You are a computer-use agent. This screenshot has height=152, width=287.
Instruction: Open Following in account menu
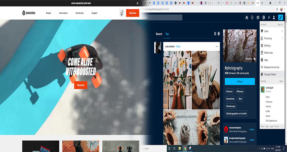point(272,38)
